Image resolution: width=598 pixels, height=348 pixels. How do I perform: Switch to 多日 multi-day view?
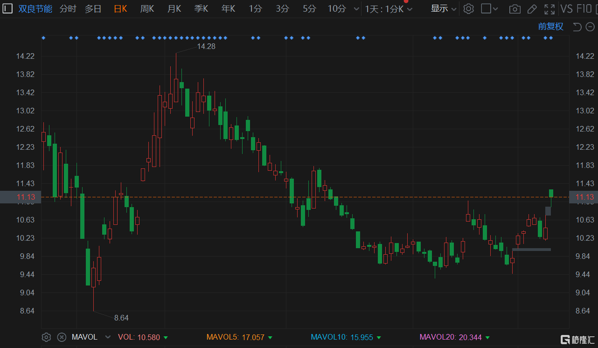[93, 8]
